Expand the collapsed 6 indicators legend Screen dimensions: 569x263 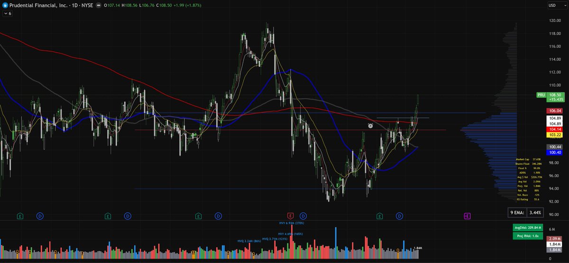click(x=8, y=14)
